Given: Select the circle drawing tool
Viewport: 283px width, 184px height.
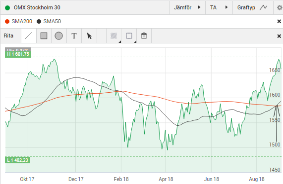Looking at the screenshot, I should [58, 36].
